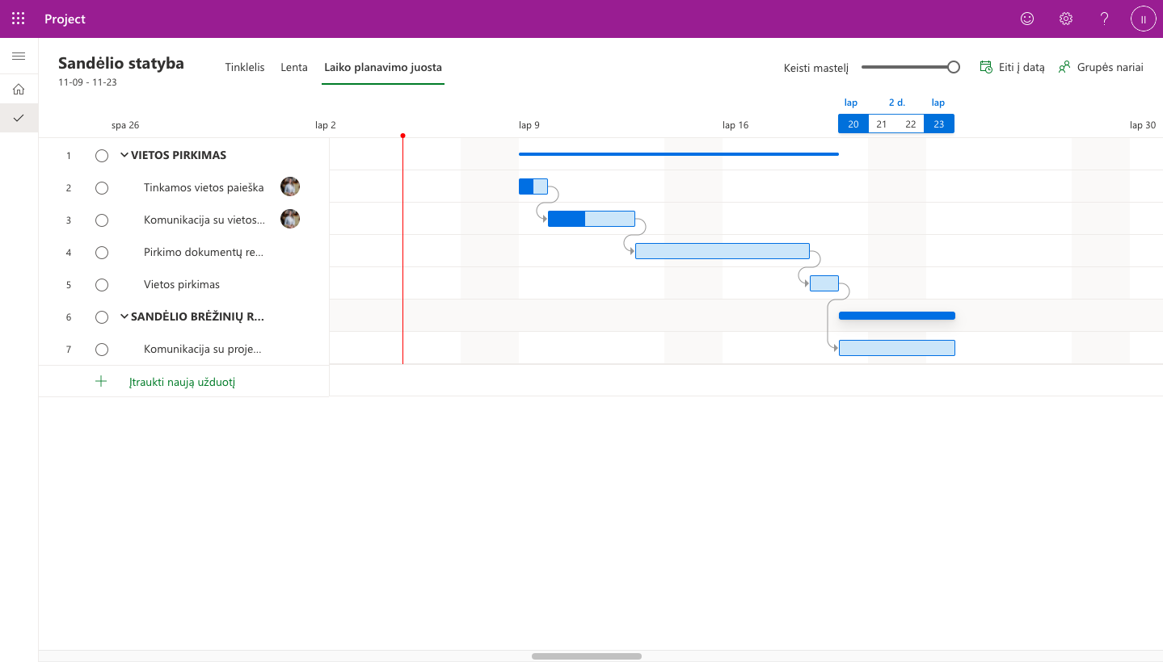Screen dimensions: 1163x662
Task: Open the help question mark icon
Action: click(x=1105, y=19)
